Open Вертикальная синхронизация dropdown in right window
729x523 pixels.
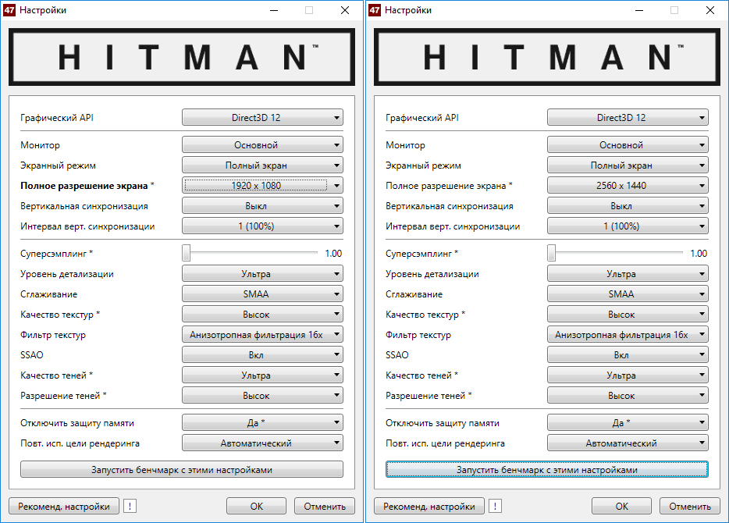pyautogui.click(x=628, y=206)
